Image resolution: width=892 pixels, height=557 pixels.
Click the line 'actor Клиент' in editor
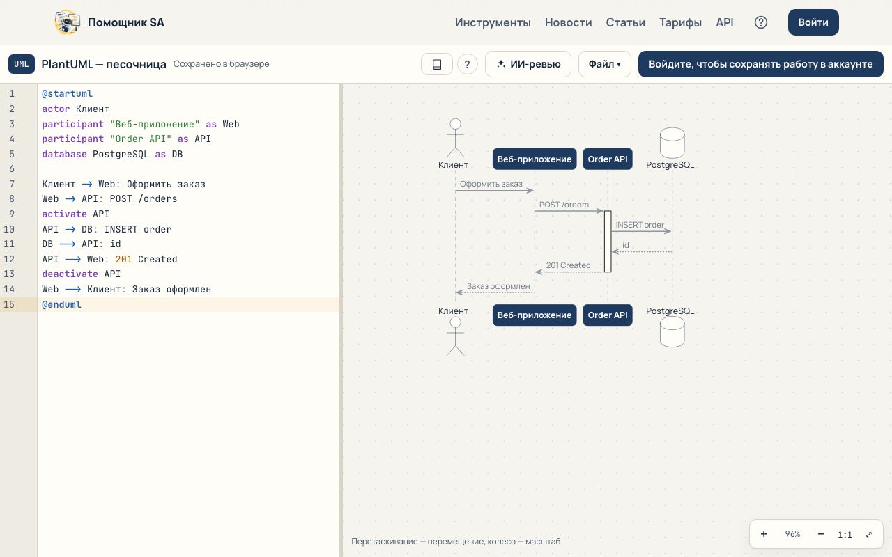(x=75, y=109)
